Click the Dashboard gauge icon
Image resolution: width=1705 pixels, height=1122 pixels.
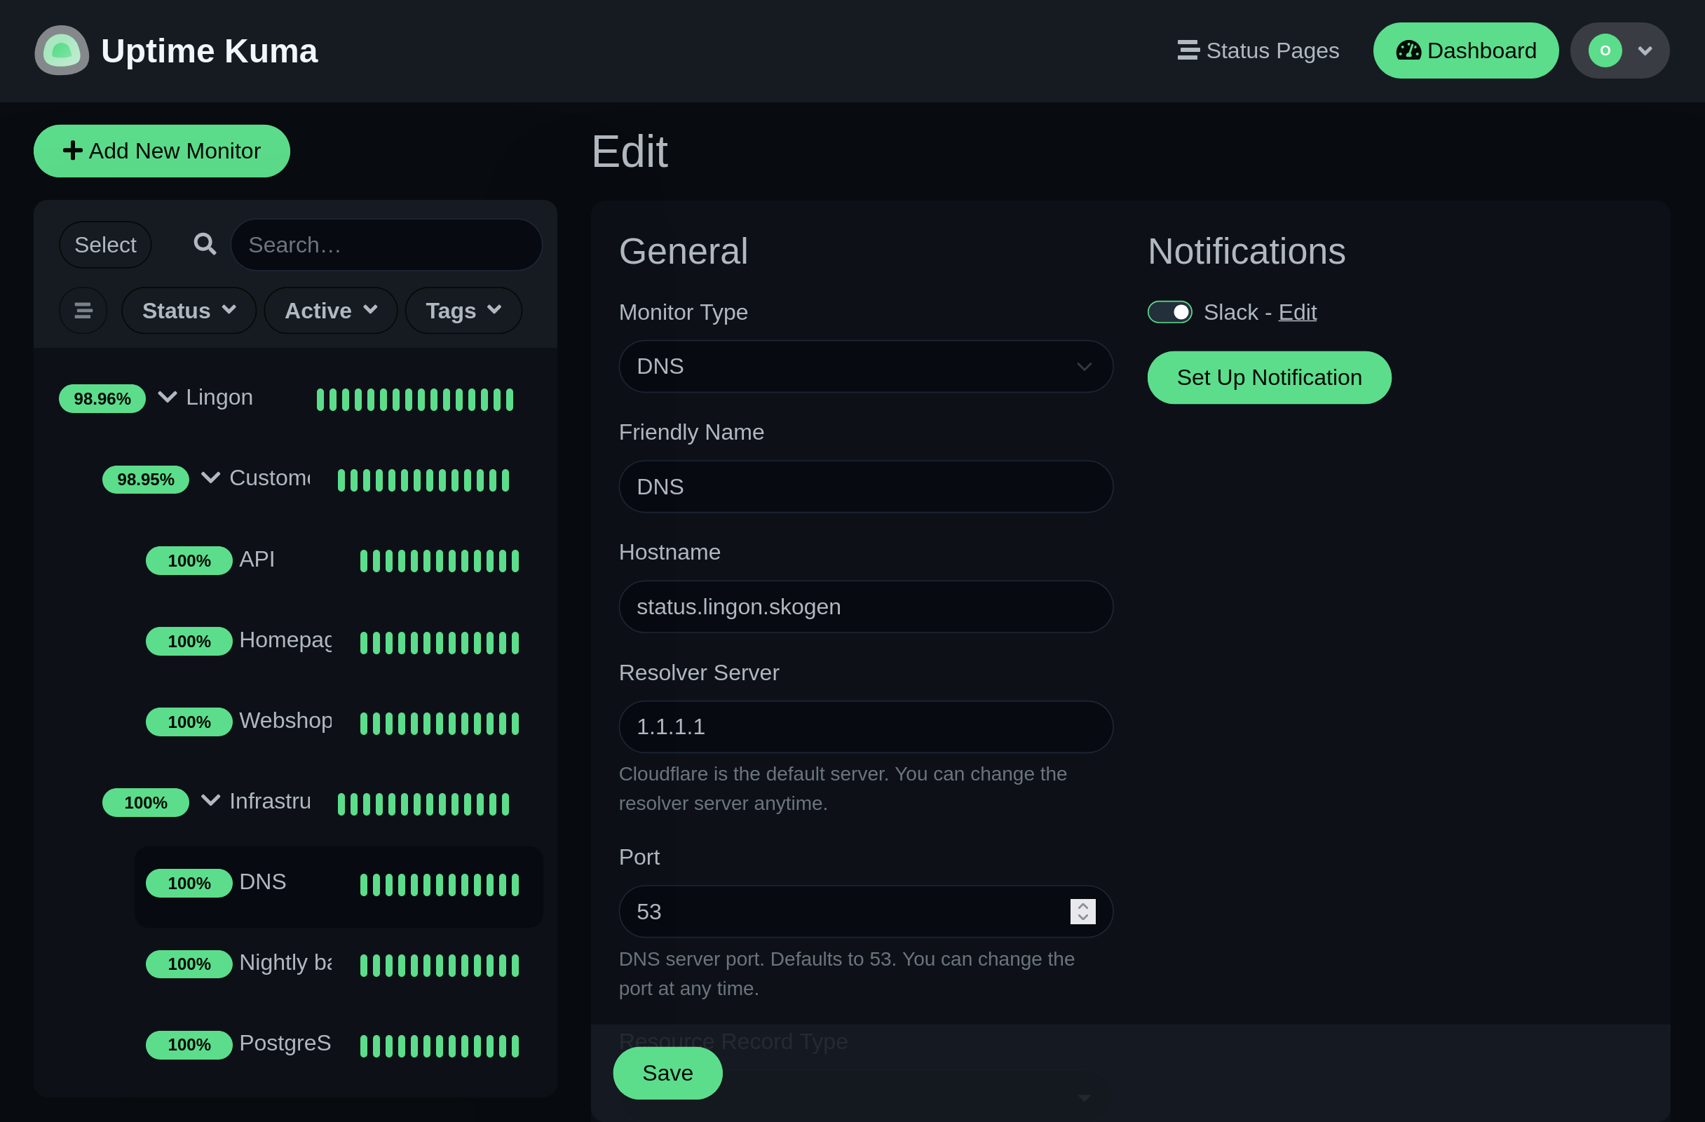[x=1408, y=50]
